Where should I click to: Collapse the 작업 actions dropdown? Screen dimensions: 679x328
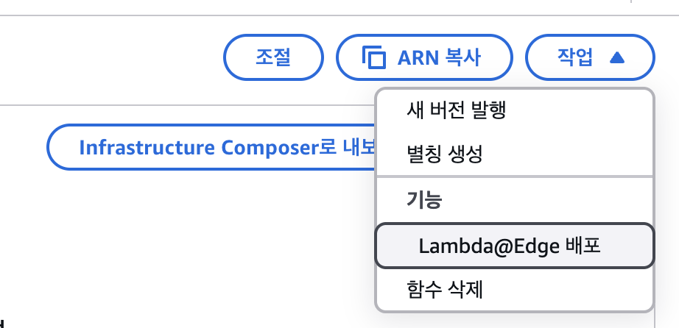[590, 57]
